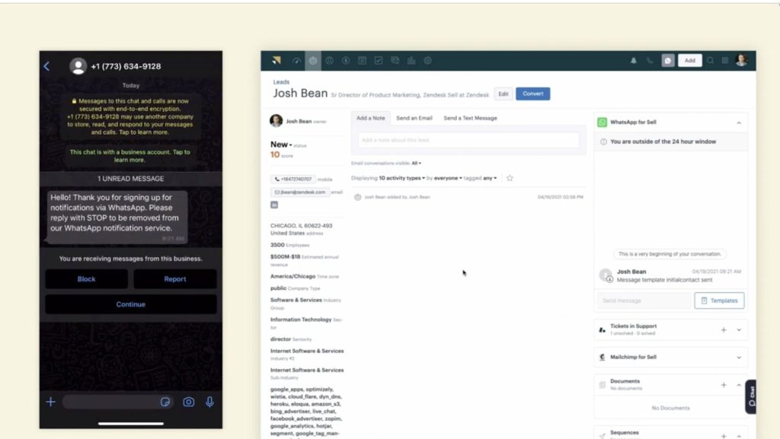Tap Block in WhatsApp chat

click(87, 279)
